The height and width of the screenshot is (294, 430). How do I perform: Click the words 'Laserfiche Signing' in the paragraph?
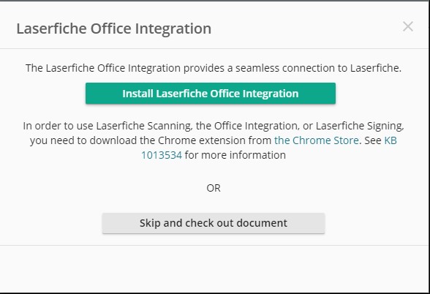click(360, 126)
